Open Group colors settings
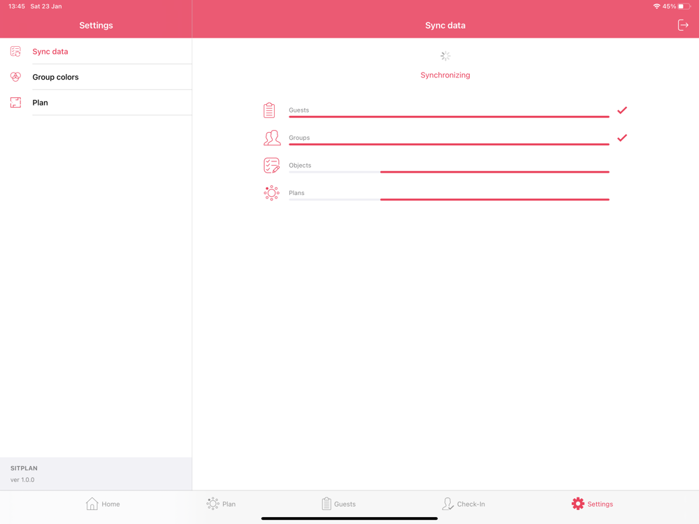 [x=96, y=77]
